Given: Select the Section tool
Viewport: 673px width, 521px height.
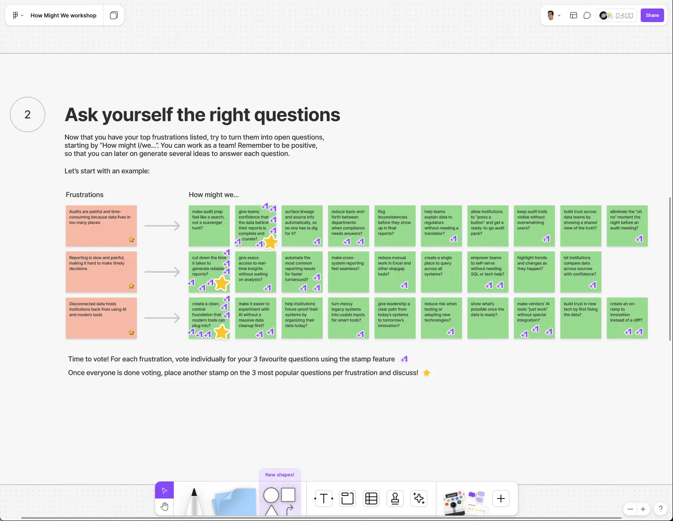Looking at the screenshot, I should pyautogui.click(x=348, y=498).
